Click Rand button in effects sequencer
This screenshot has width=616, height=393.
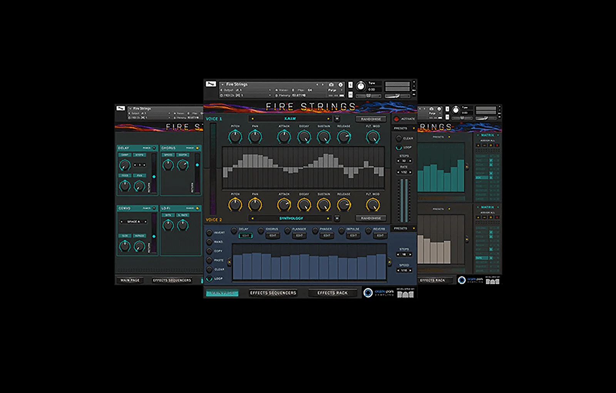coord(209,242)
